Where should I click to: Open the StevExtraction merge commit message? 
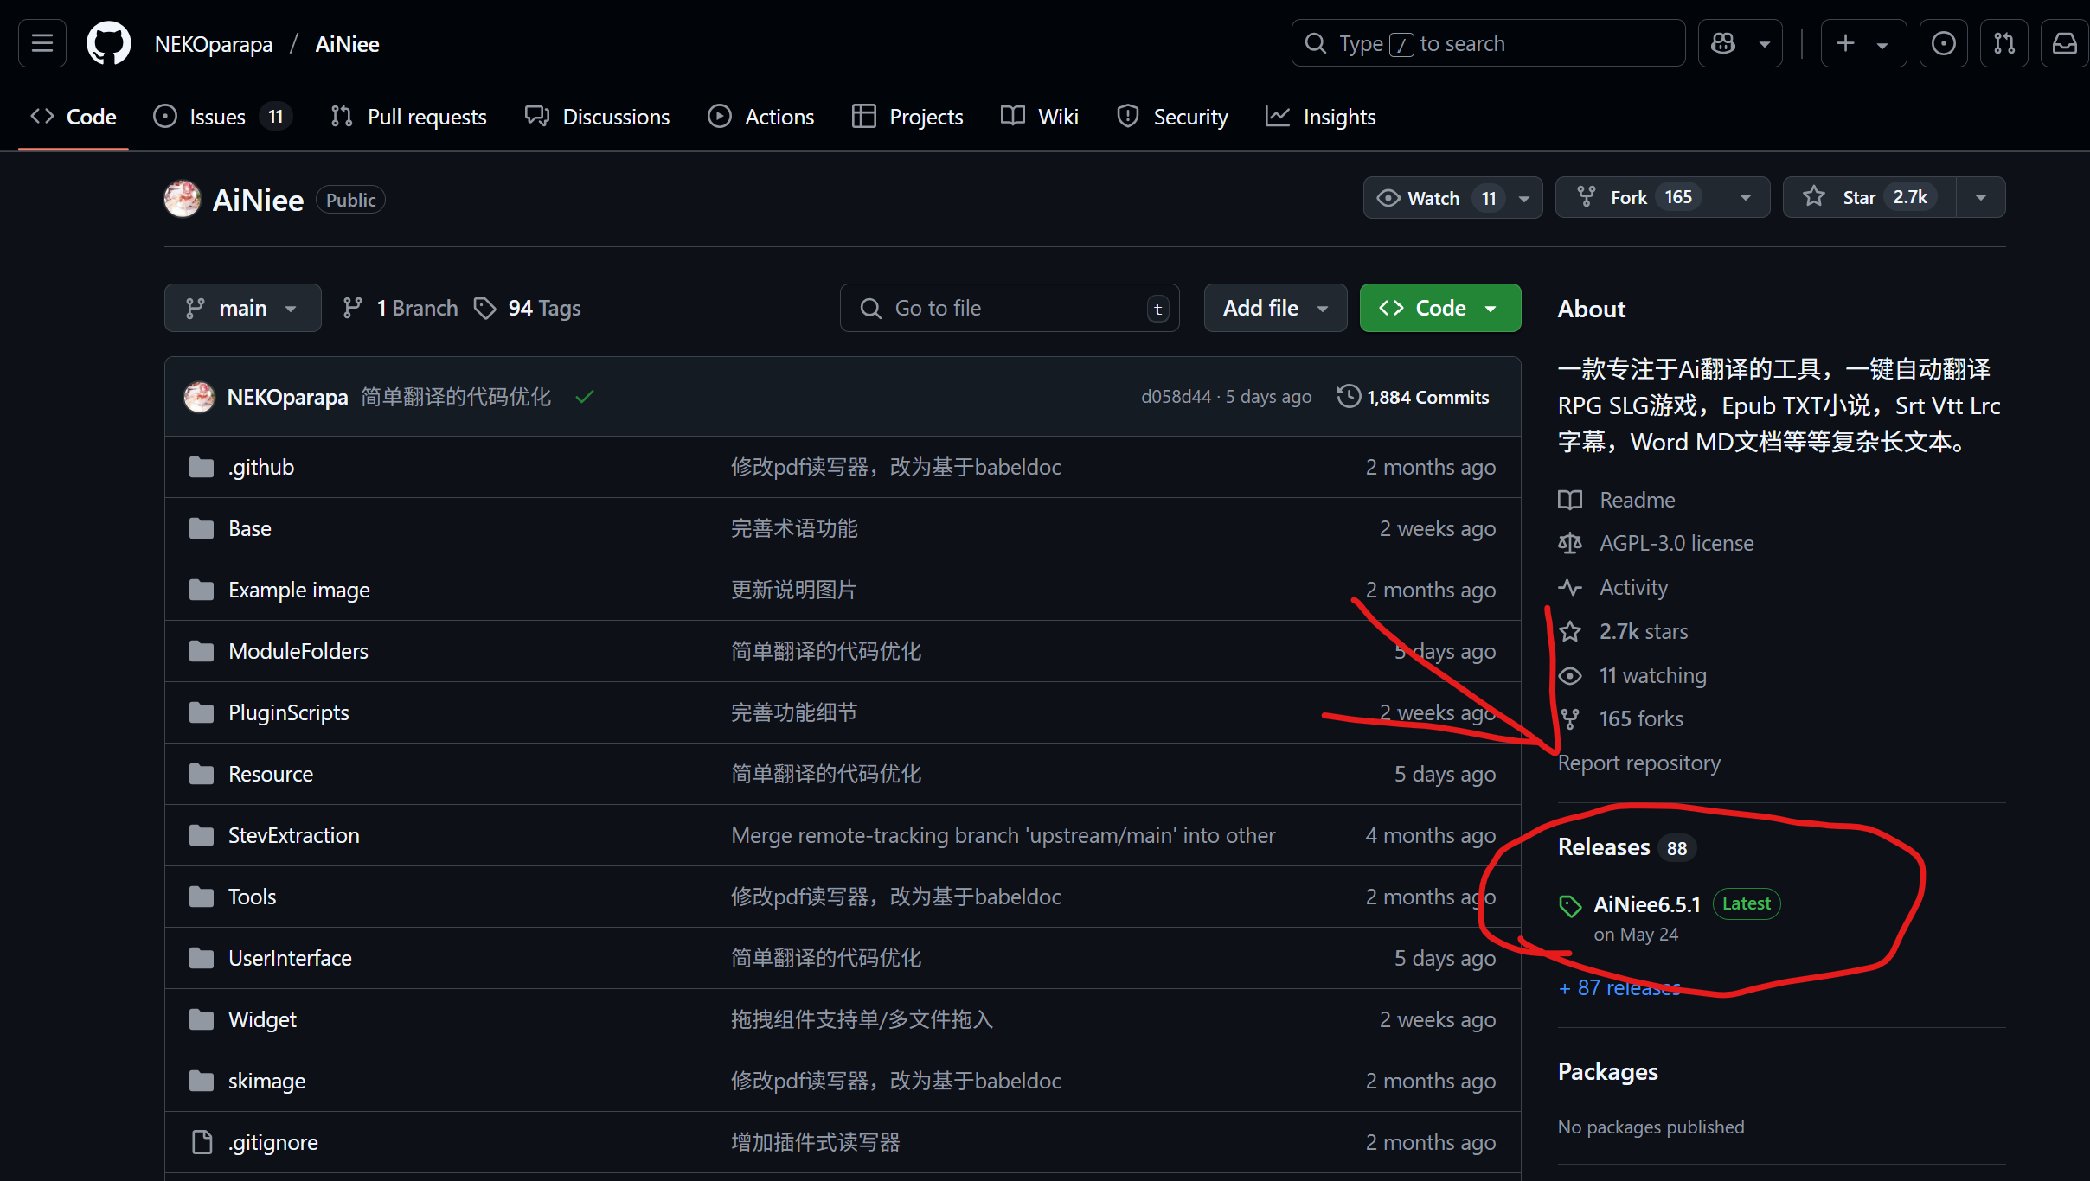[x=1003, y=835]
